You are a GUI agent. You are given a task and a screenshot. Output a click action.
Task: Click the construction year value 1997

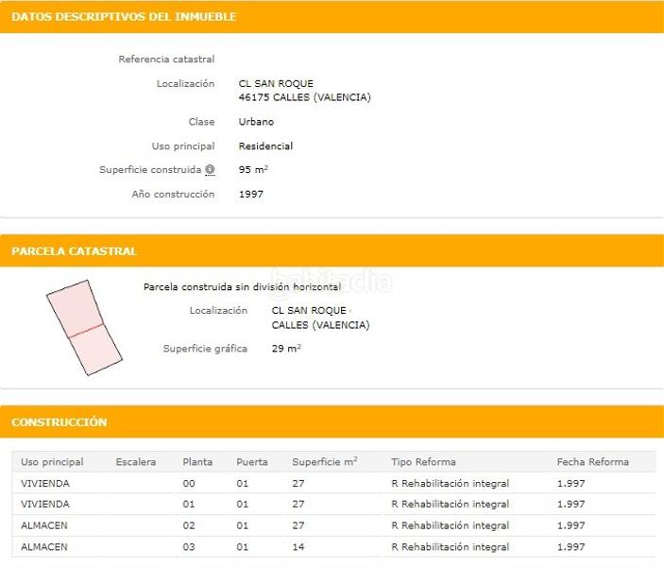pos(251,195)
